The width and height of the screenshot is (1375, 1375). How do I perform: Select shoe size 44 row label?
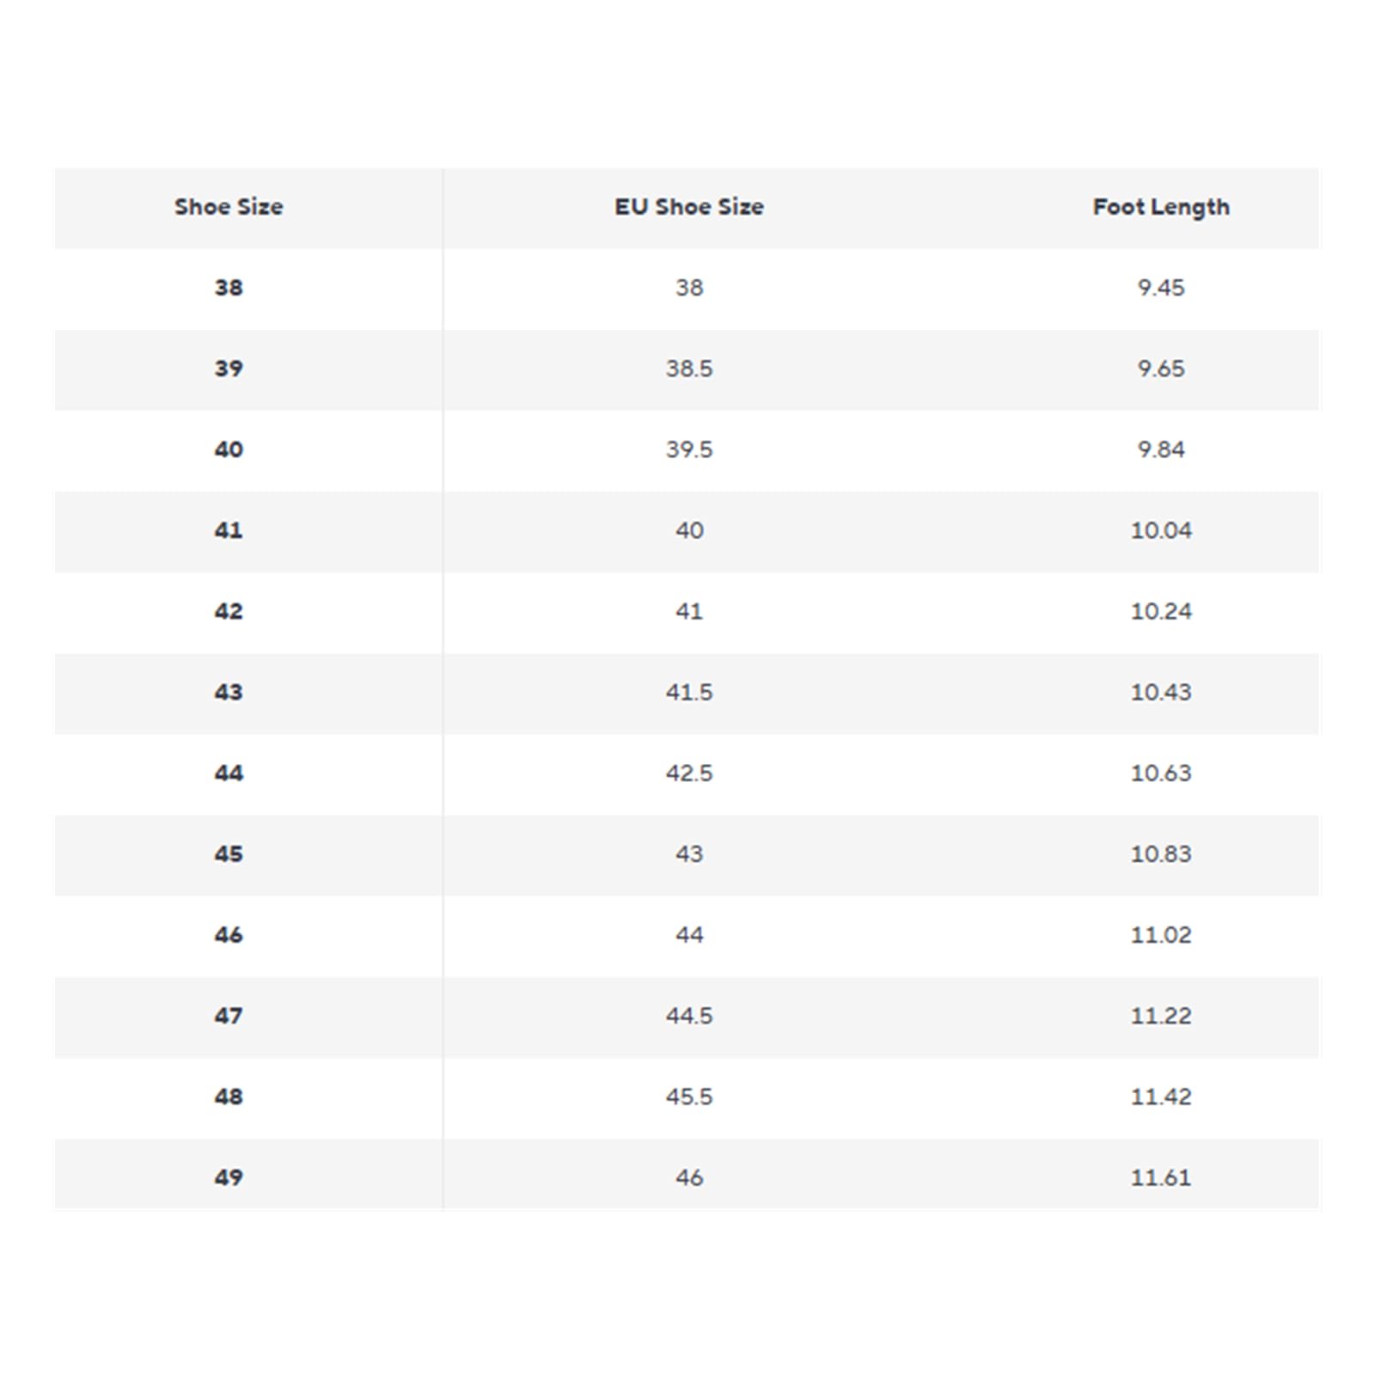[229, 773]
